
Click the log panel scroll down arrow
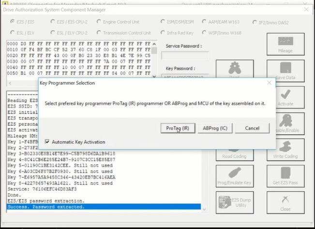click(204, 210)
